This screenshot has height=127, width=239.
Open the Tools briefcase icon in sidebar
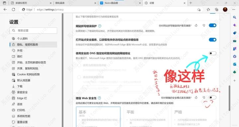pyautogui.click(x=235, y=41)
